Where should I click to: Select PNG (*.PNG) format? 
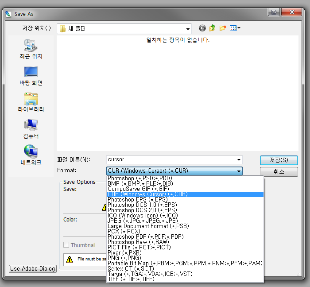click(185, 258)
